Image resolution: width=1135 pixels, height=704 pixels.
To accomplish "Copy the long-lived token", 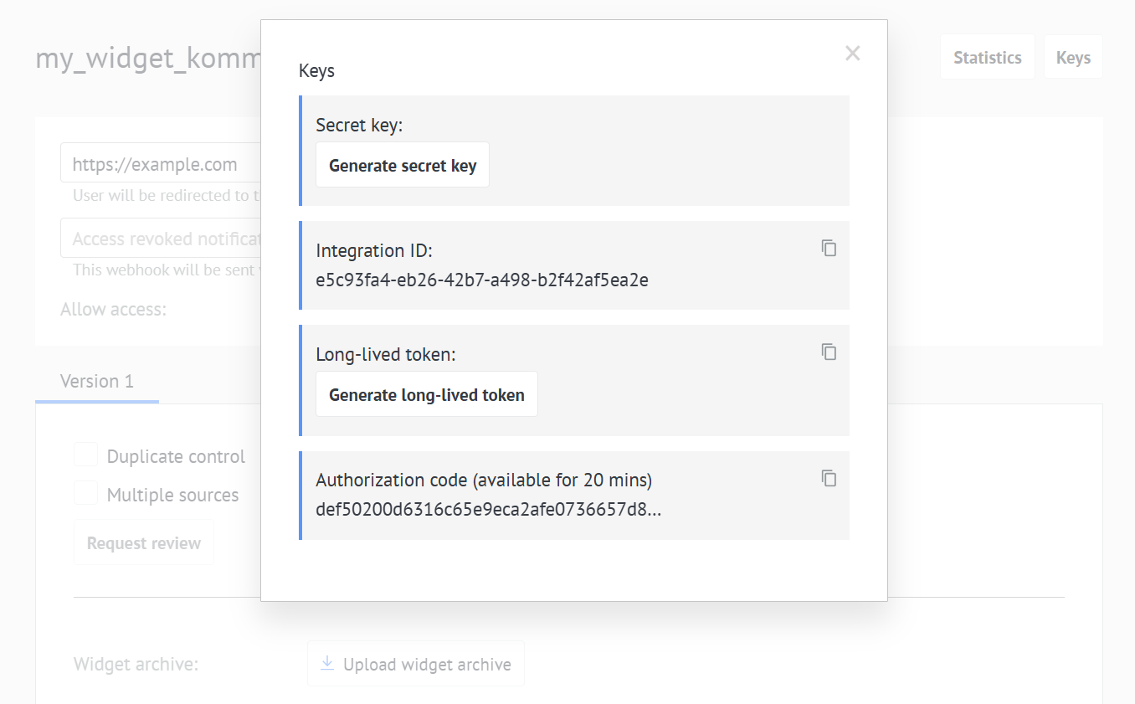I will tap(829, 352).
